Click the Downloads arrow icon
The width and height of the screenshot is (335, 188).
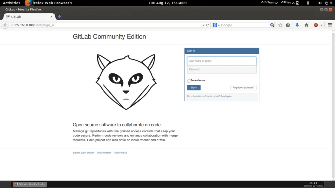[297, 25]
